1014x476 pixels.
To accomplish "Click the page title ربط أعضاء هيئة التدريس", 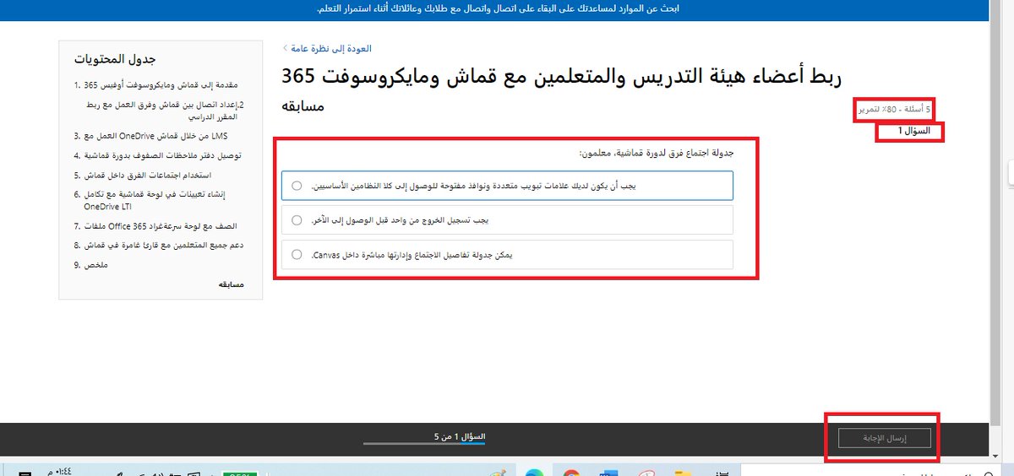I will (562, 77).
